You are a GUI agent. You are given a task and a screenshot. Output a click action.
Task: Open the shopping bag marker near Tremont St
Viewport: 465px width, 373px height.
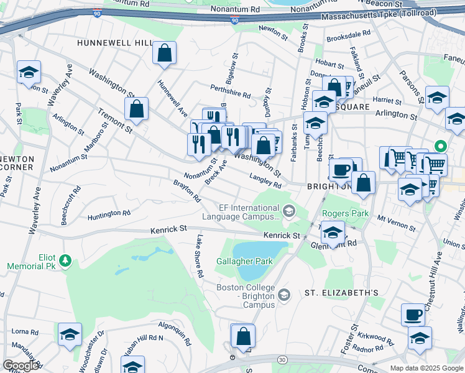click(136, 109)
